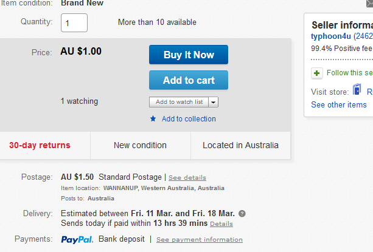373x252 pixels.
Task: Click the Located in Australia section
Action: [240, 145]
